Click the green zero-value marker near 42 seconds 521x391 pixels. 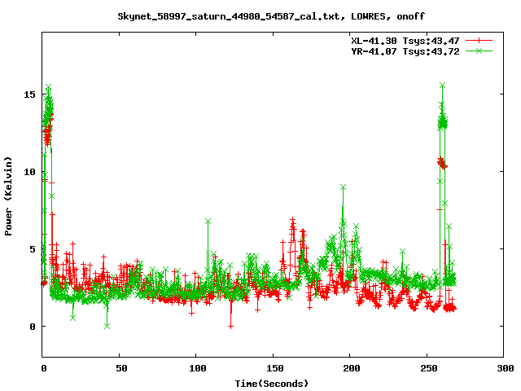(x=107, y=327)
